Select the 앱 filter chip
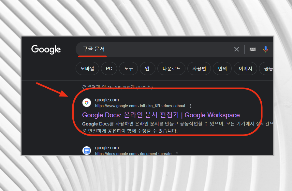Image resolution: width=292 pixels, height=191 pixels. coord(147,68)
